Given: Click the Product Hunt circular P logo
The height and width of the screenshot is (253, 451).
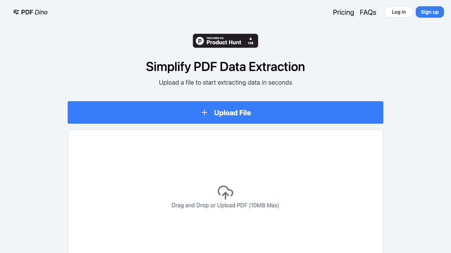Looking at the screenshot, I should pos(200,41).
